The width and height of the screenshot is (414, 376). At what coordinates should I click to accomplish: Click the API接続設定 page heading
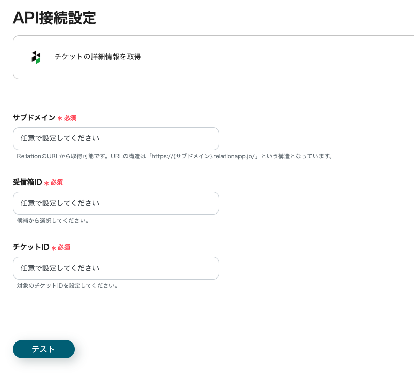tap(54, 18)
